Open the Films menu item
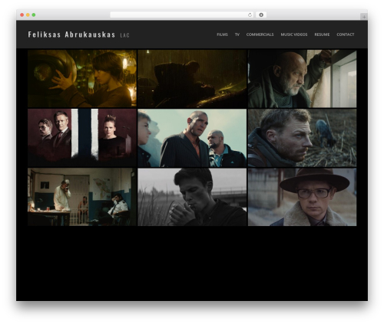 (x=222, y=34)
